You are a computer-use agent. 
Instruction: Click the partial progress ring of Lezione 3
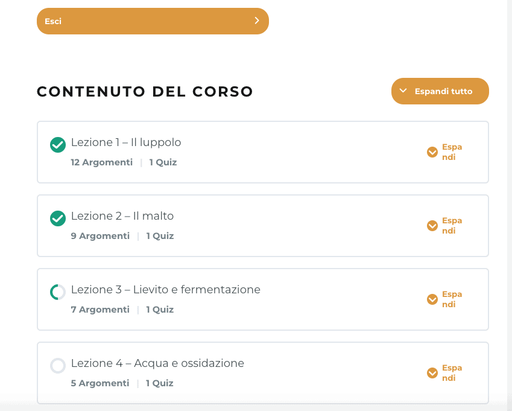58,292
